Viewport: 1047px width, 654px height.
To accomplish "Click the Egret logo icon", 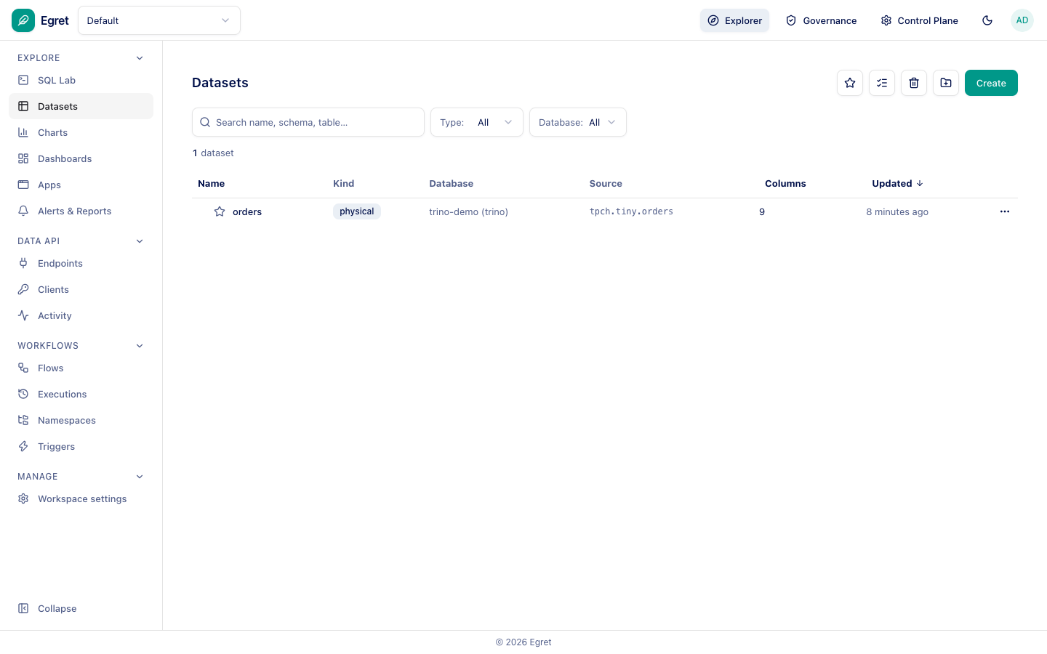I will click(23, 20).
